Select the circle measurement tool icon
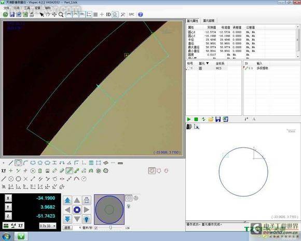Screen dimensions: 301x241 pos(19,163)
